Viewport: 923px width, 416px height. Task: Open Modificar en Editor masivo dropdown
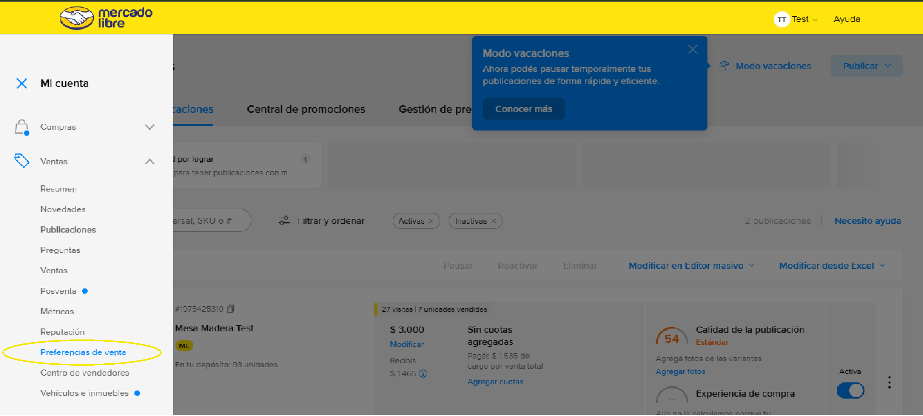692,265
